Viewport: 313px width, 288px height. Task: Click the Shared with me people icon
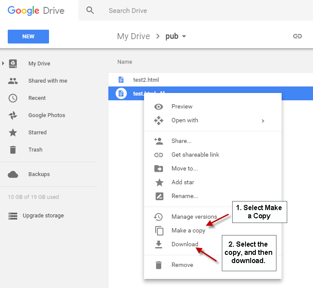pyautogui.click(x=13, y=81)
